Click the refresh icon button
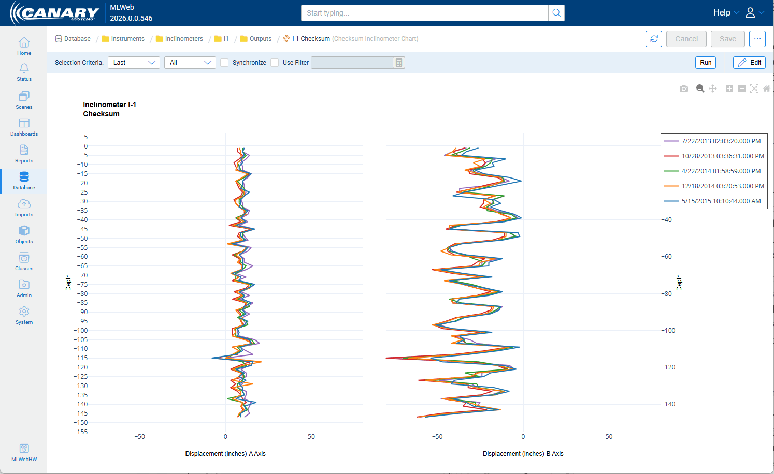774x474 pixels. (x=654, y=39)
